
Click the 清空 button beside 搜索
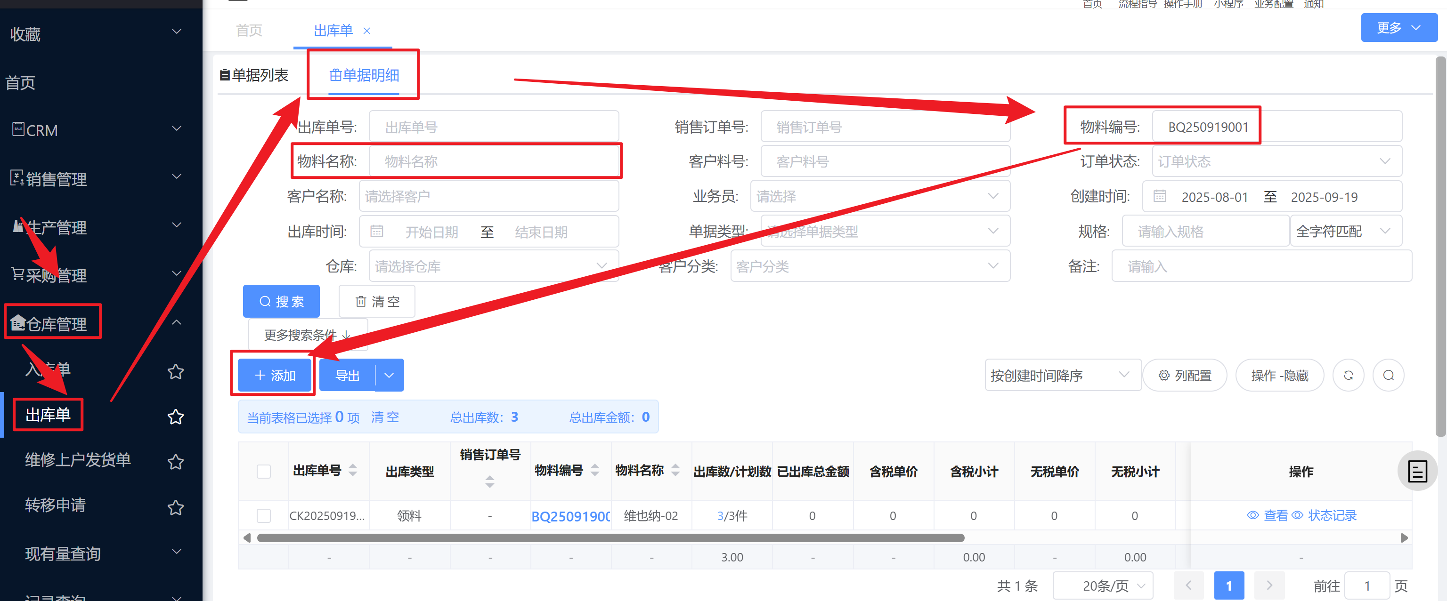[x=377, y=301]
